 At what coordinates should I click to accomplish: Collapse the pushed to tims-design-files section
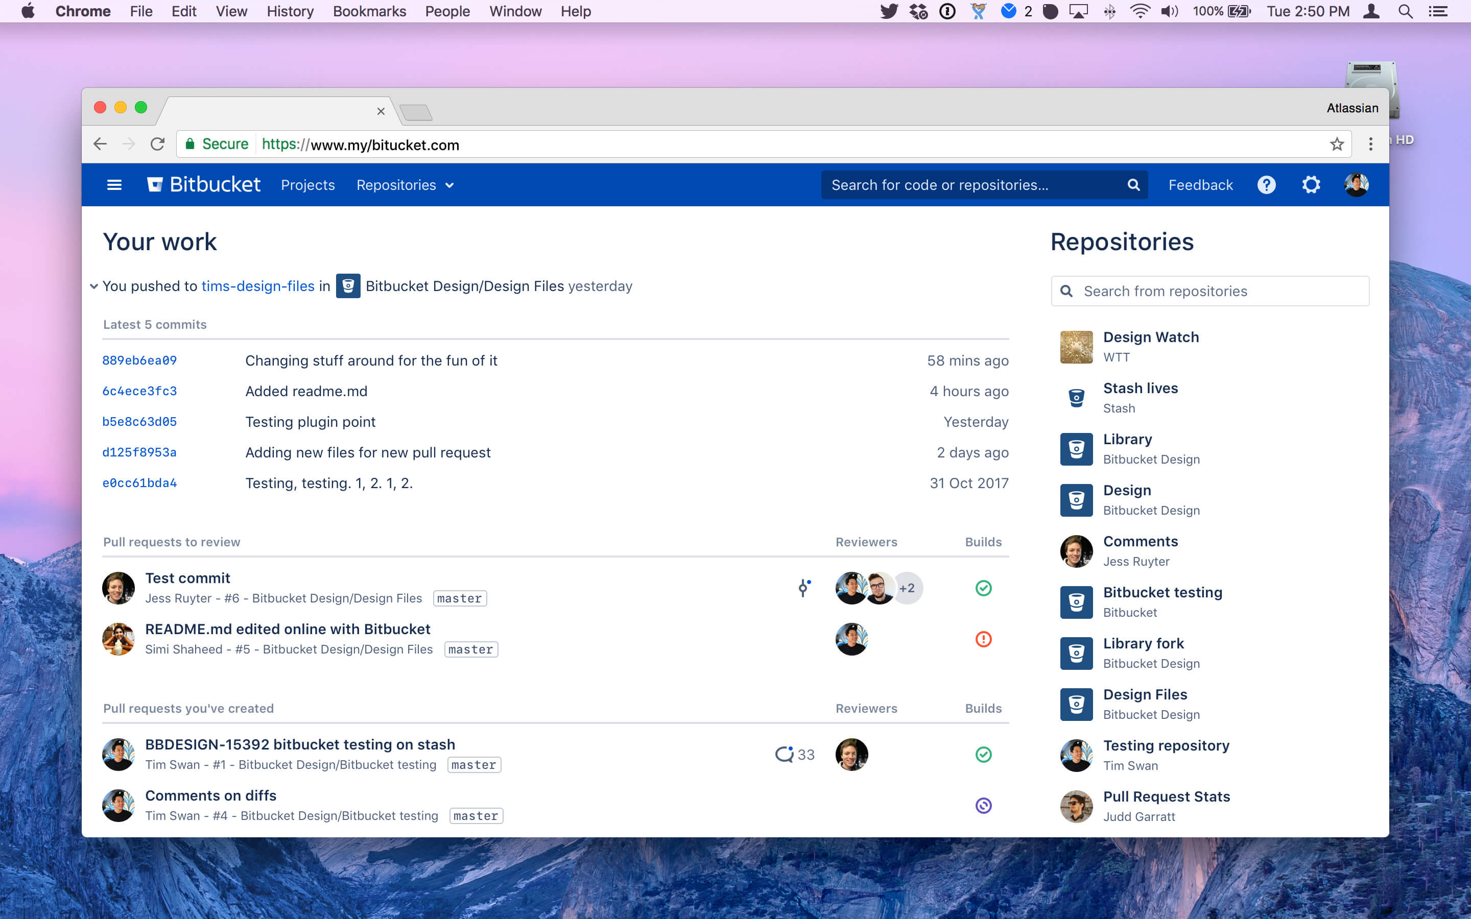coord(93,286)
